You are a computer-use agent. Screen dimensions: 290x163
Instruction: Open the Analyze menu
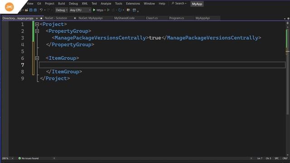(x=106, y=4)
